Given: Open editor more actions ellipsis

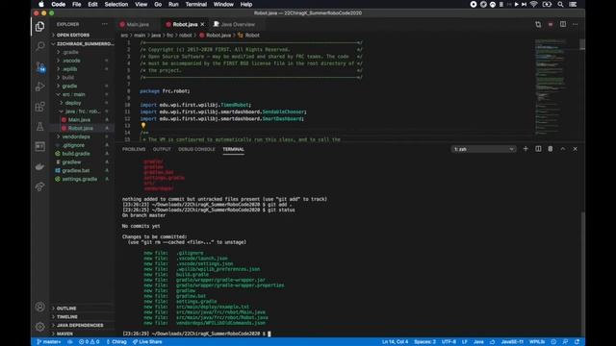Looking at the screenshot, I should point(576,24).
